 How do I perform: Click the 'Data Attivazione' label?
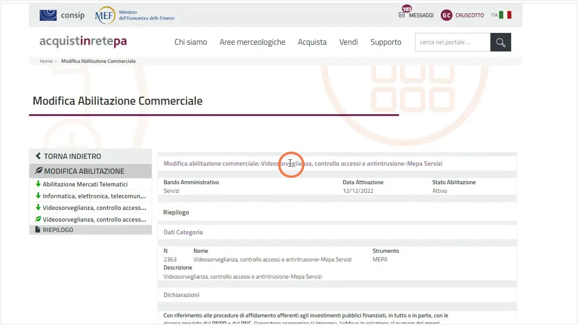click(363, 182)
